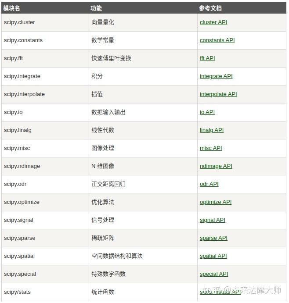Follow the integrate API link
289x303 pixels.
click(x=216, y=76)
